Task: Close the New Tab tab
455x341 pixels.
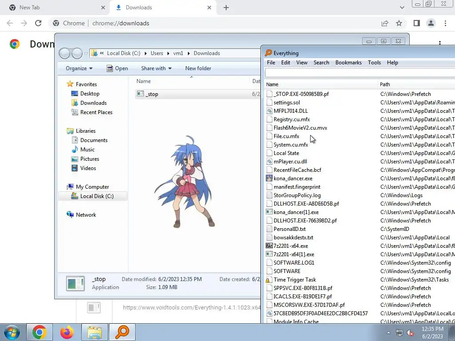Action: click(x=103, y=8)
